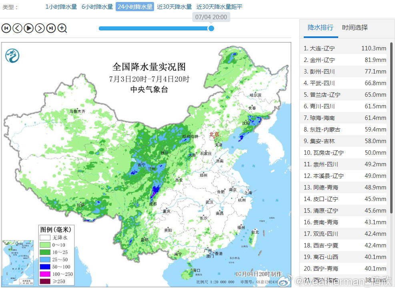Click the ranking list scrollbar

tap(391, 128)
